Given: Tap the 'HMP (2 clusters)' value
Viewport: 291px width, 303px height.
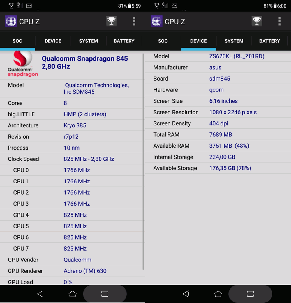Looking at the screenshot, I should pos(85,114).
